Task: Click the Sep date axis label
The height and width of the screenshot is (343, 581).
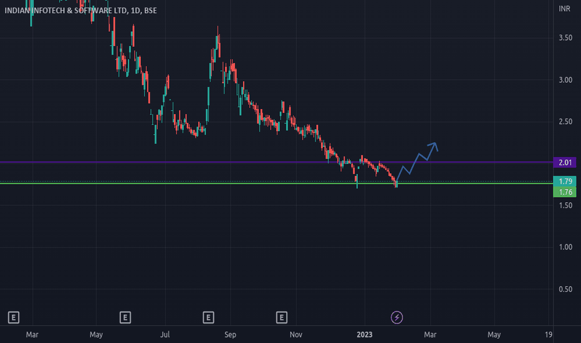Action: pos(230,334)
